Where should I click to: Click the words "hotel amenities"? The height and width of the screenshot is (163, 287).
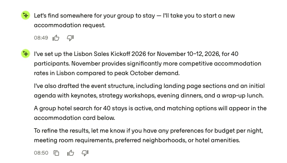[217, 140]
